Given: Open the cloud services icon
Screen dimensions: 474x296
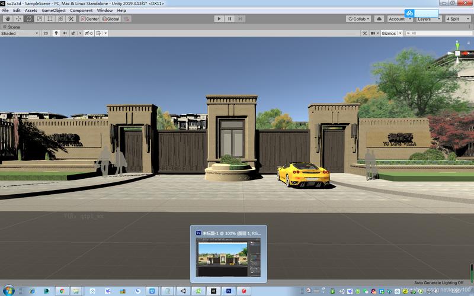Looking at the screenshot, I should [379, 19].
